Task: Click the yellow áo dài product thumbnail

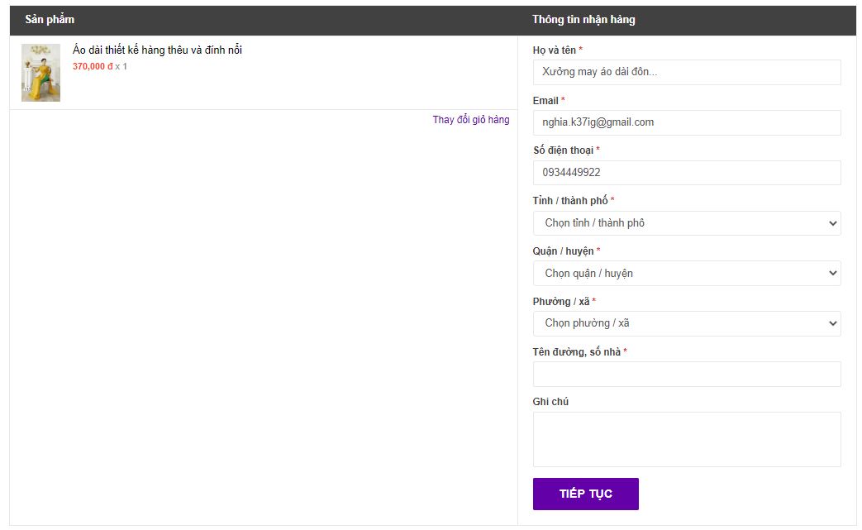Action: 40,73
